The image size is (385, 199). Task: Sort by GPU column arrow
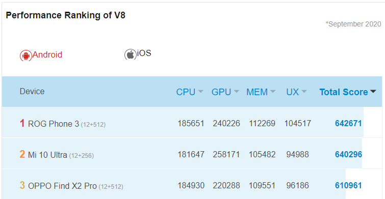(236, 92)
